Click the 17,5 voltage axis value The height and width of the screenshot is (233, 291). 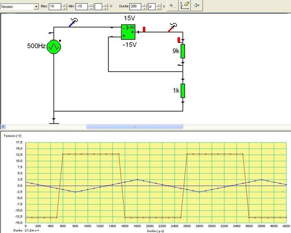(x=19, y=142)
